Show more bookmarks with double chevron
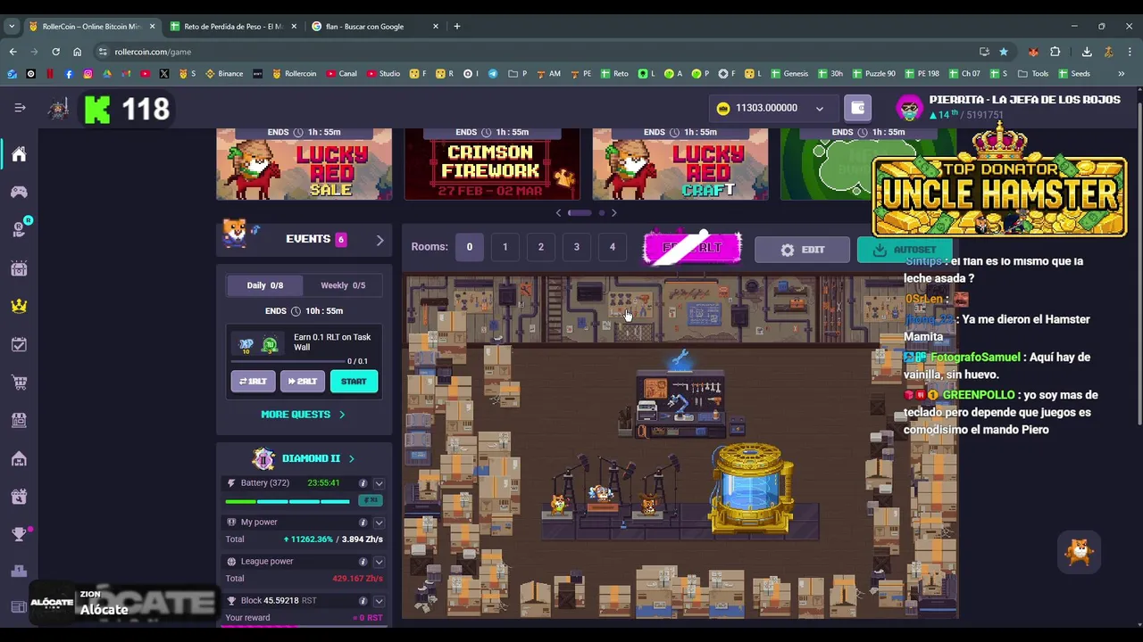Screen dimensions: 1143x642 1121,74
